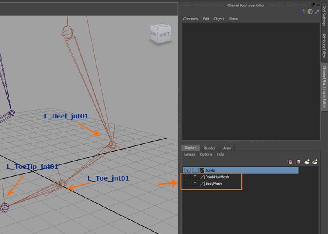Change display type of PainNHairMesh layer
328x234 pixels.
[195, 177]
